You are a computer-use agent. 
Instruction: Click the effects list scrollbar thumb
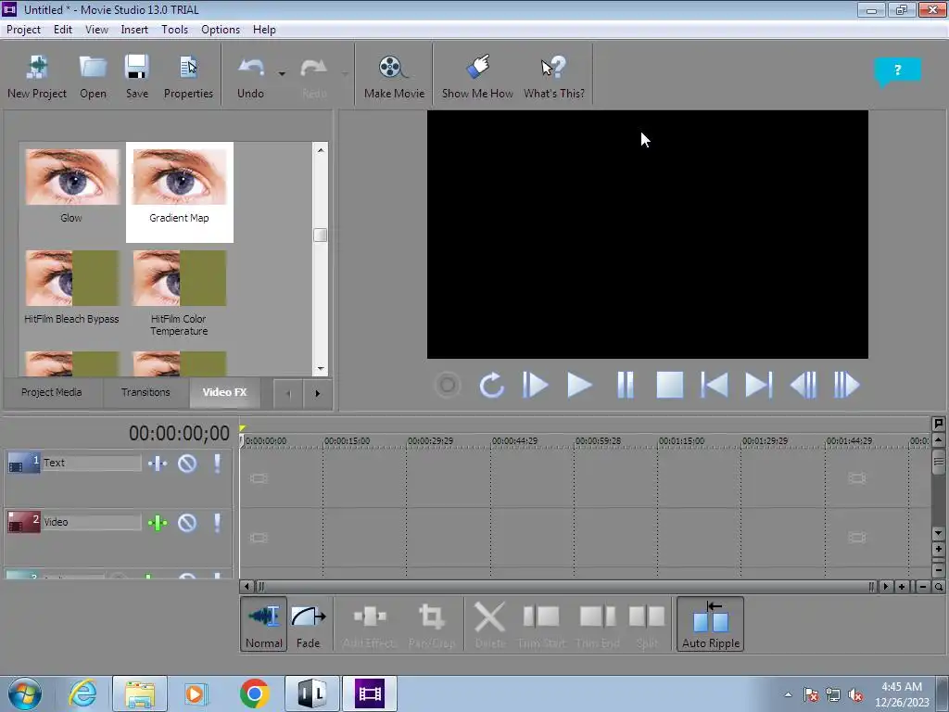coord(320,235)
